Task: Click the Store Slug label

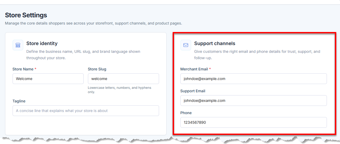Action: click(x=97, y=69)
